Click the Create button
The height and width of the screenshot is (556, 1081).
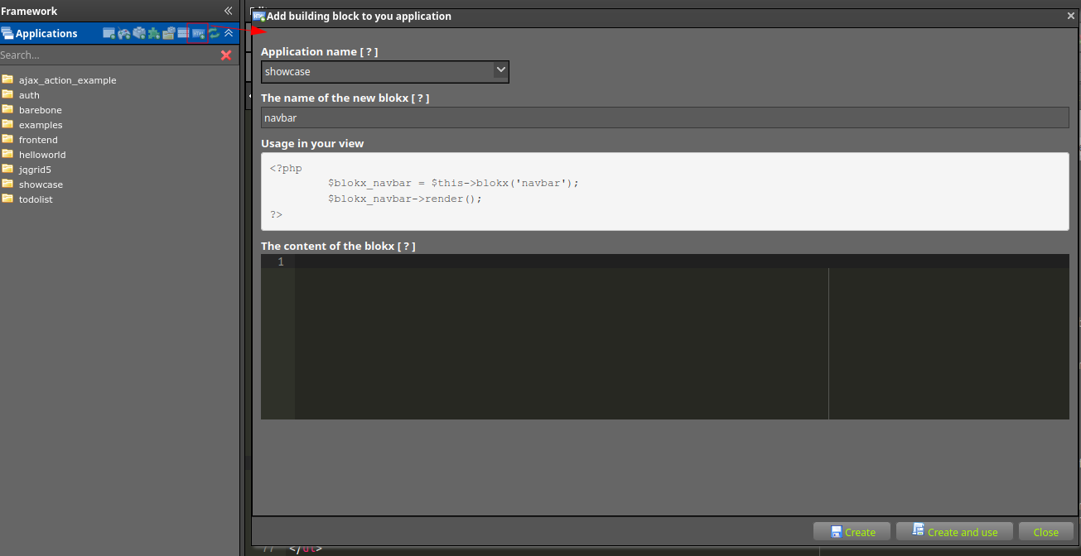[852, 532]
